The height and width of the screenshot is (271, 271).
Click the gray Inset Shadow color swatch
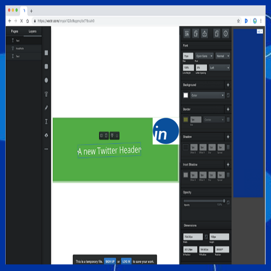coord(186,175)
